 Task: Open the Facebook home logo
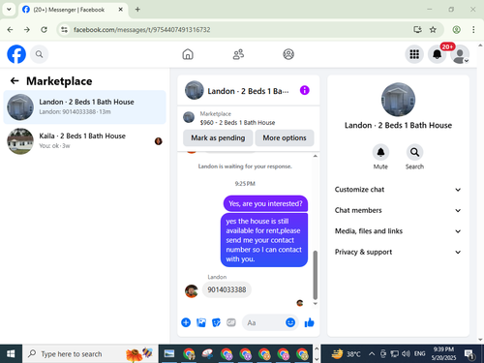16,54
